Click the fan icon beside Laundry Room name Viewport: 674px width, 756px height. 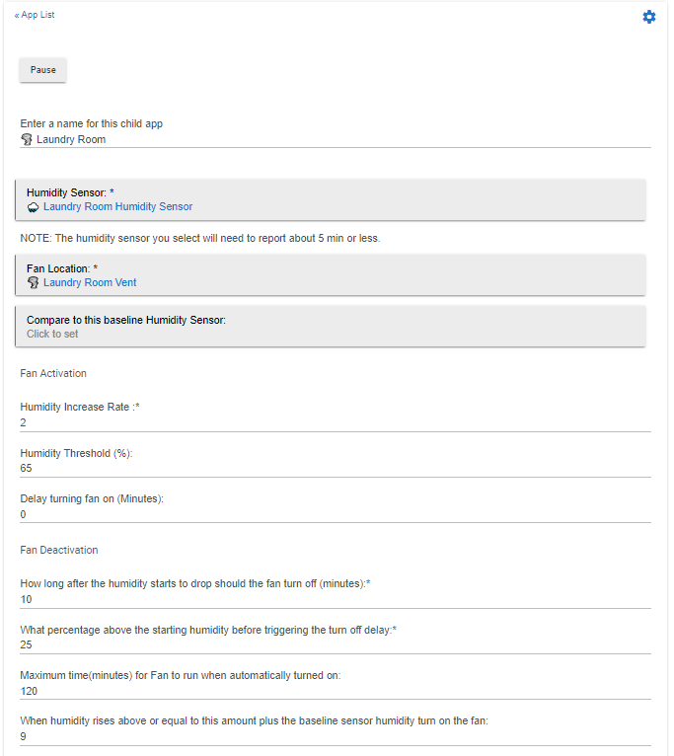[x=27, y=140]
